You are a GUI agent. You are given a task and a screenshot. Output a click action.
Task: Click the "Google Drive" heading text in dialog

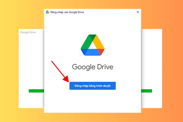click(92, 67)
